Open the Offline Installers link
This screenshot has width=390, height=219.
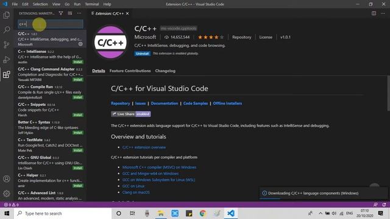pos(227,103)
